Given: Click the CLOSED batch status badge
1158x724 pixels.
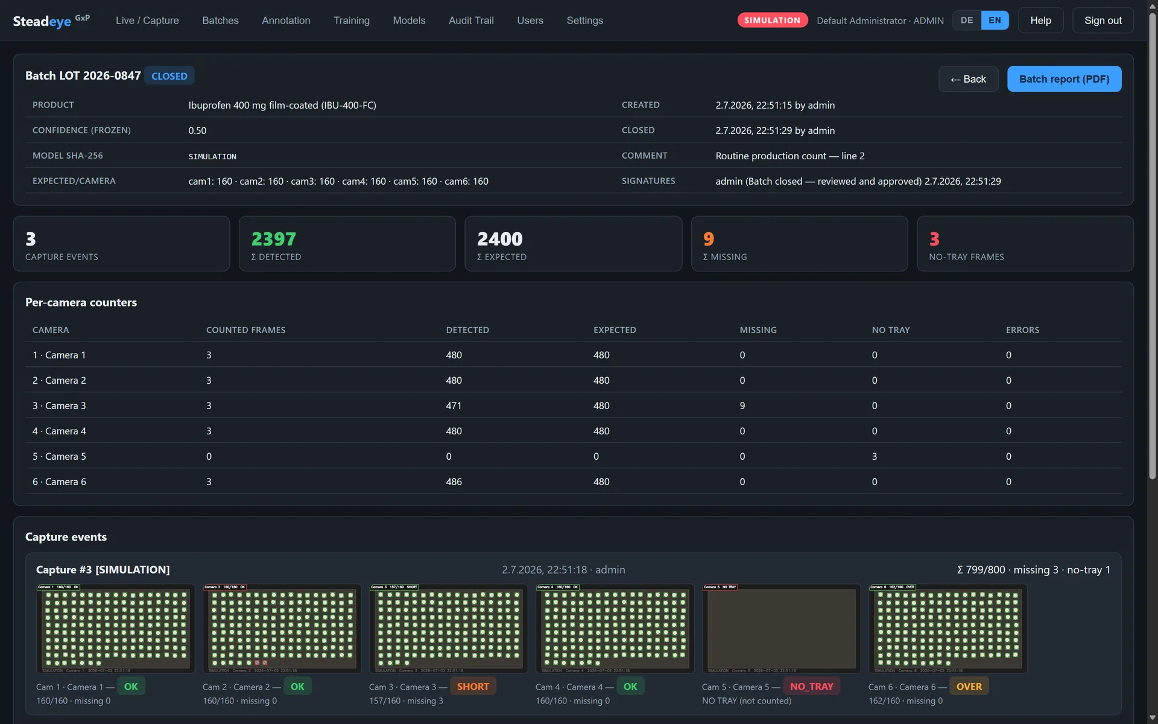Looking at the screenshot, I should pyautogui.click(x=169, y=76).
